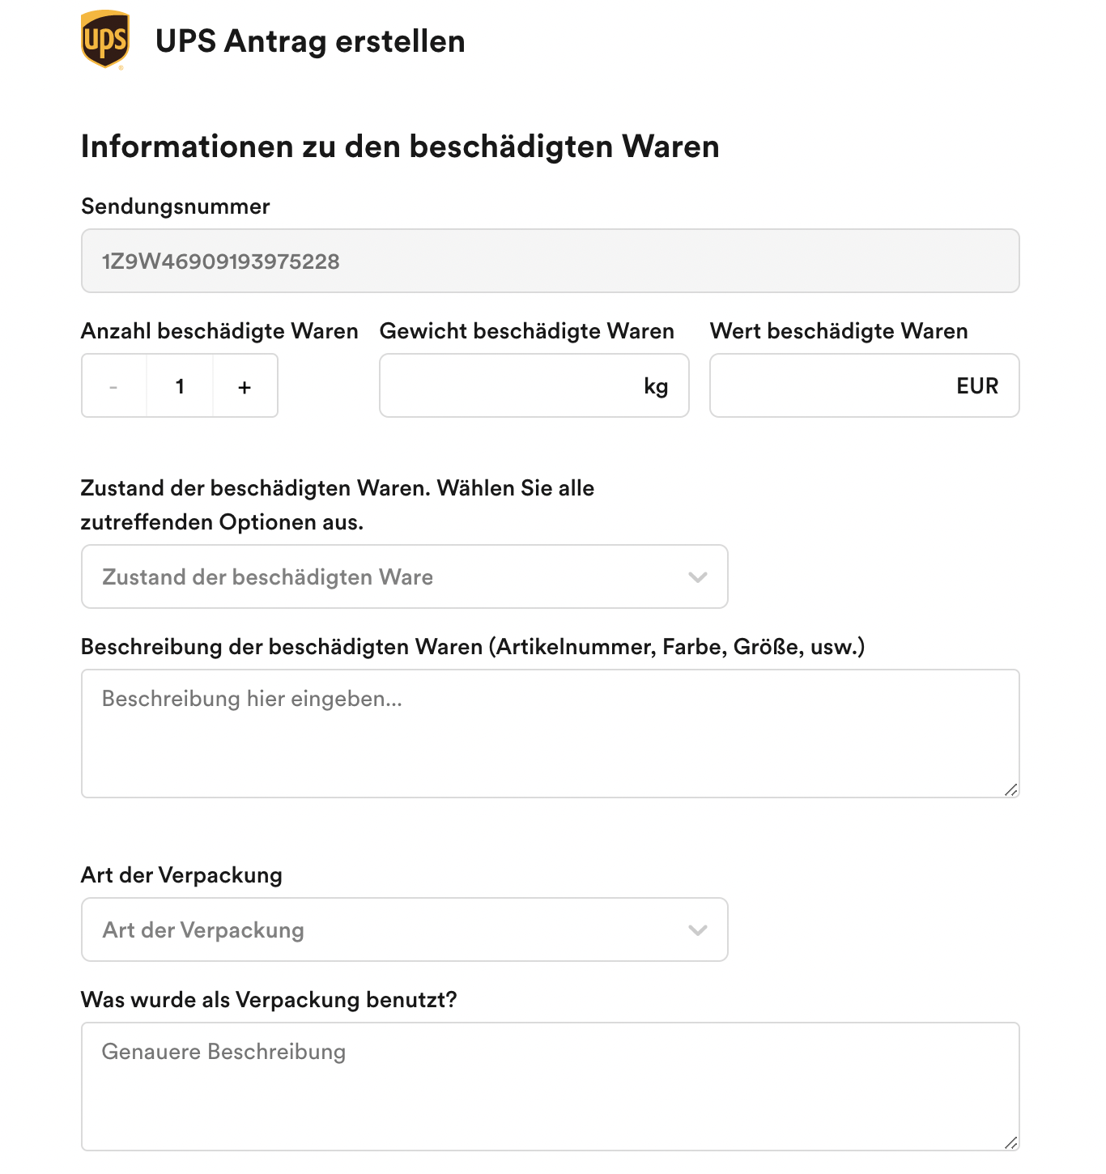Click the UPS Antrag erstellen heading
Viewport: 1106px width, 1174px height.
pyautogui.click(x=310, y=41)
